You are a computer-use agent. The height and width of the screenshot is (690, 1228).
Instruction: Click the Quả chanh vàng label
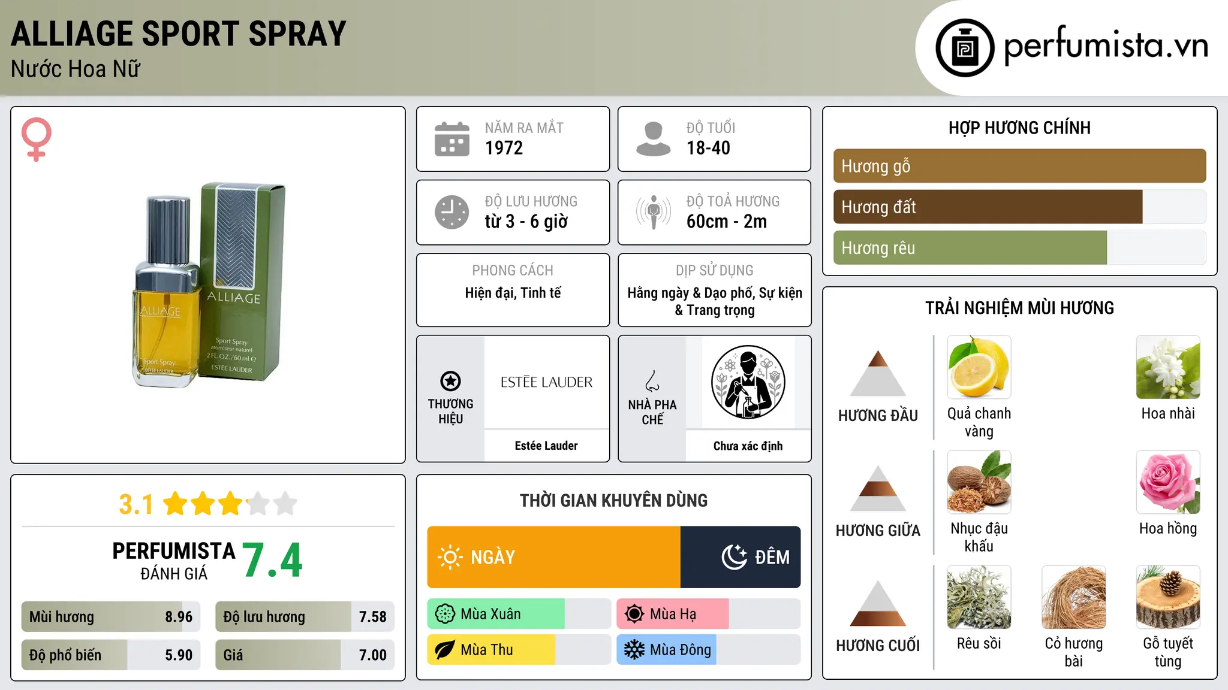pyautogui.click(x=979, y=422)
